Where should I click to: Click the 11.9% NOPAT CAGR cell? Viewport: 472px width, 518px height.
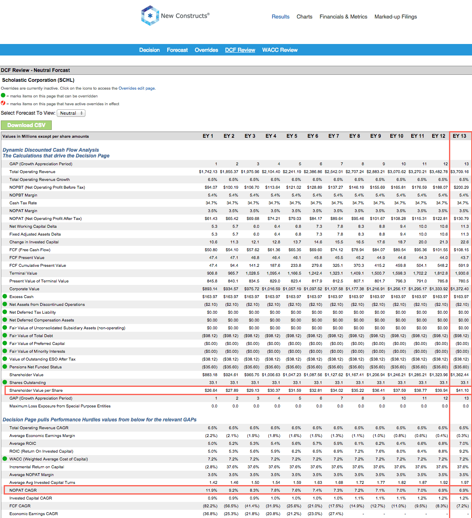(212, 490)
